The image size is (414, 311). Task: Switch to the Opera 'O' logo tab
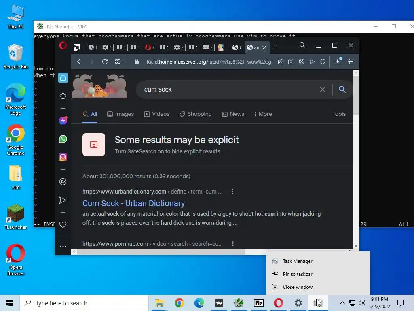[x=148, y=47]
